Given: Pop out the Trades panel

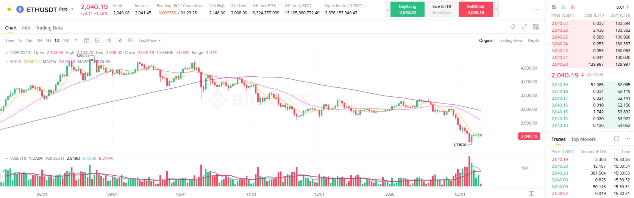Looking at the screenshot, I should (617, 139).
